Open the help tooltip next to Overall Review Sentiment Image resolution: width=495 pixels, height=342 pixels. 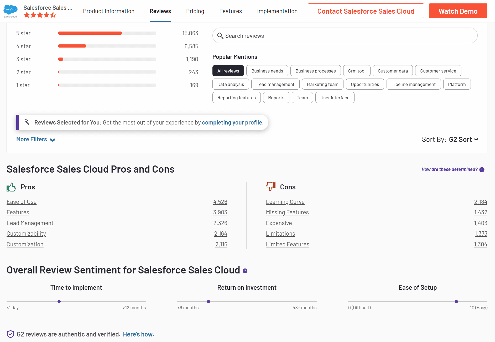[x=244, y=271]
